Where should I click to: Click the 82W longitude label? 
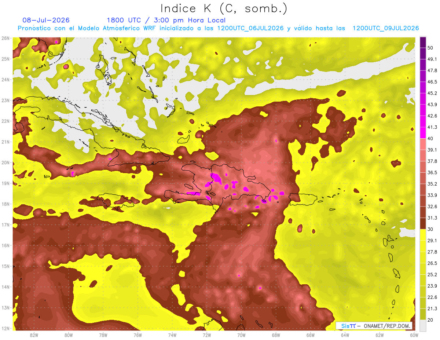click(34, 335)
